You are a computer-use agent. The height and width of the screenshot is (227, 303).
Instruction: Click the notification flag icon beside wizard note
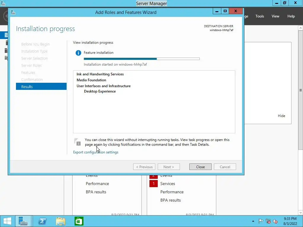77,142
